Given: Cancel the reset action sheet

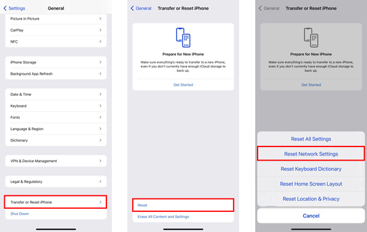Looking at the screenshot, I should [311, 216].
